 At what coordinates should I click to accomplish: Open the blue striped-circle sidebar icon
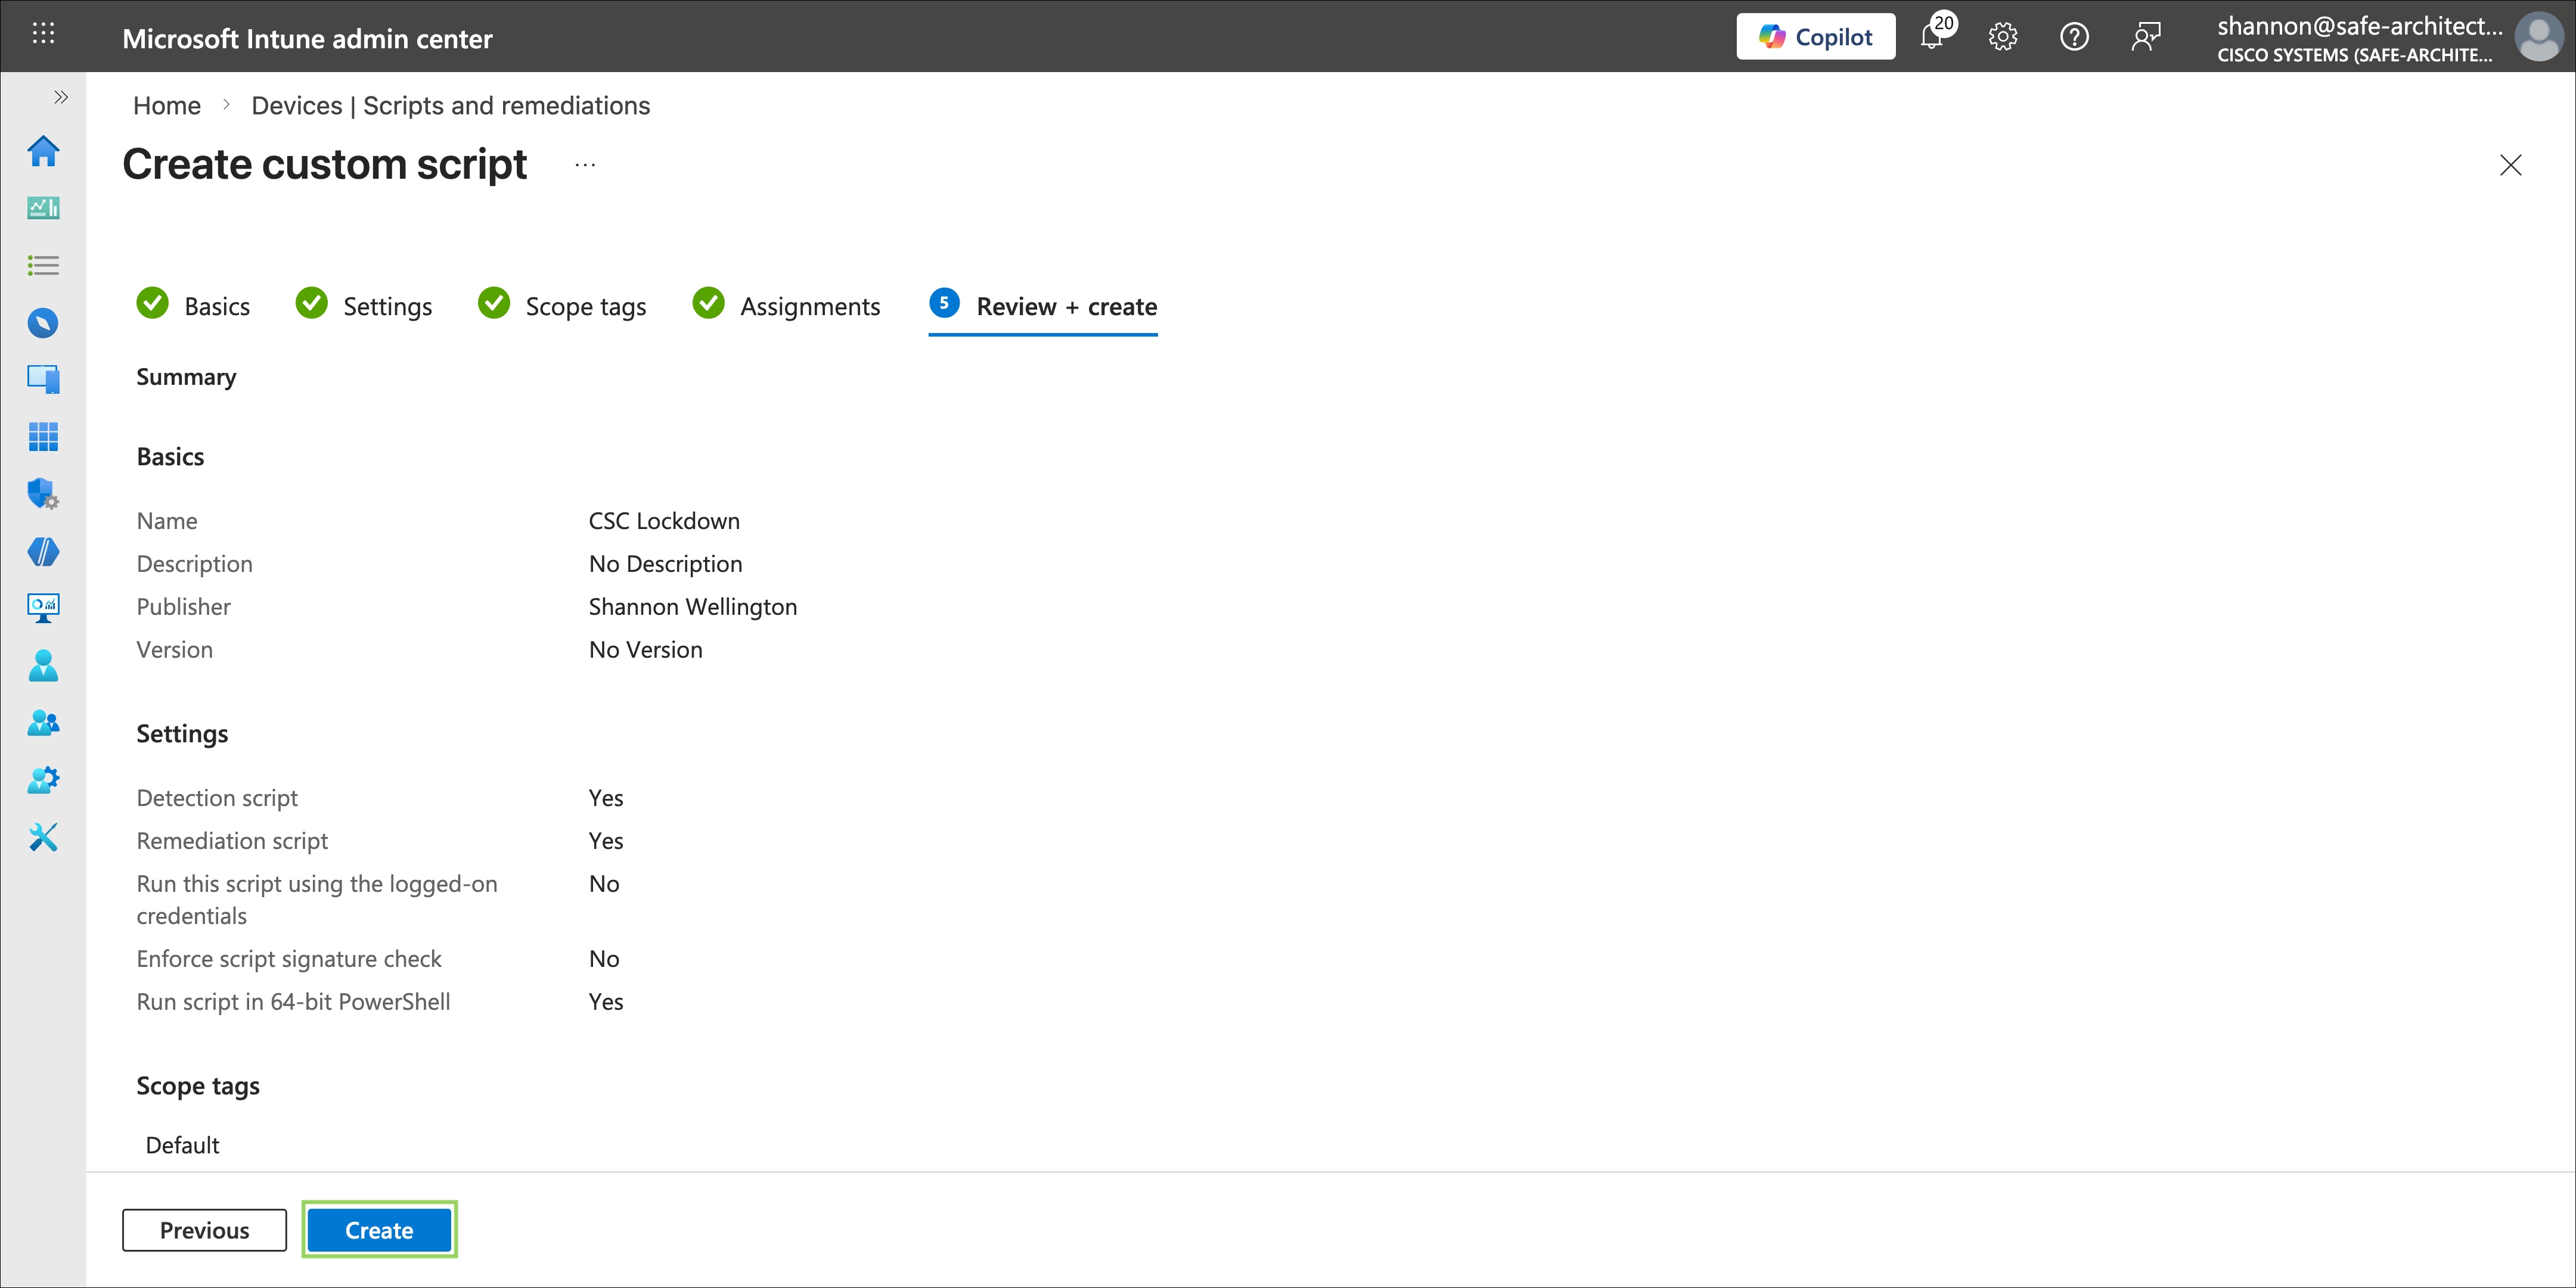(43, 552)
